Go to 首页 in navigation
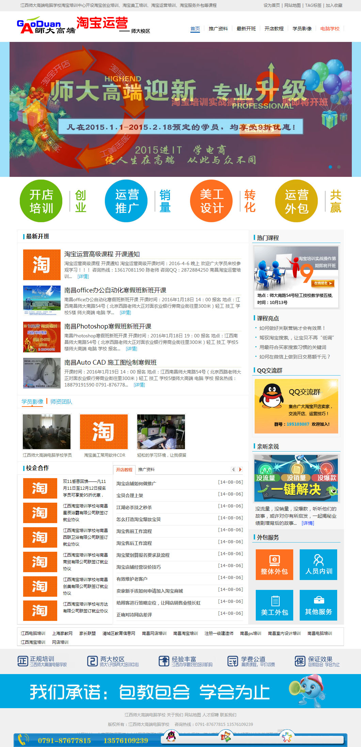Image resolution: width=361 pixels, height=747 pixels. [x=195, y=29]
